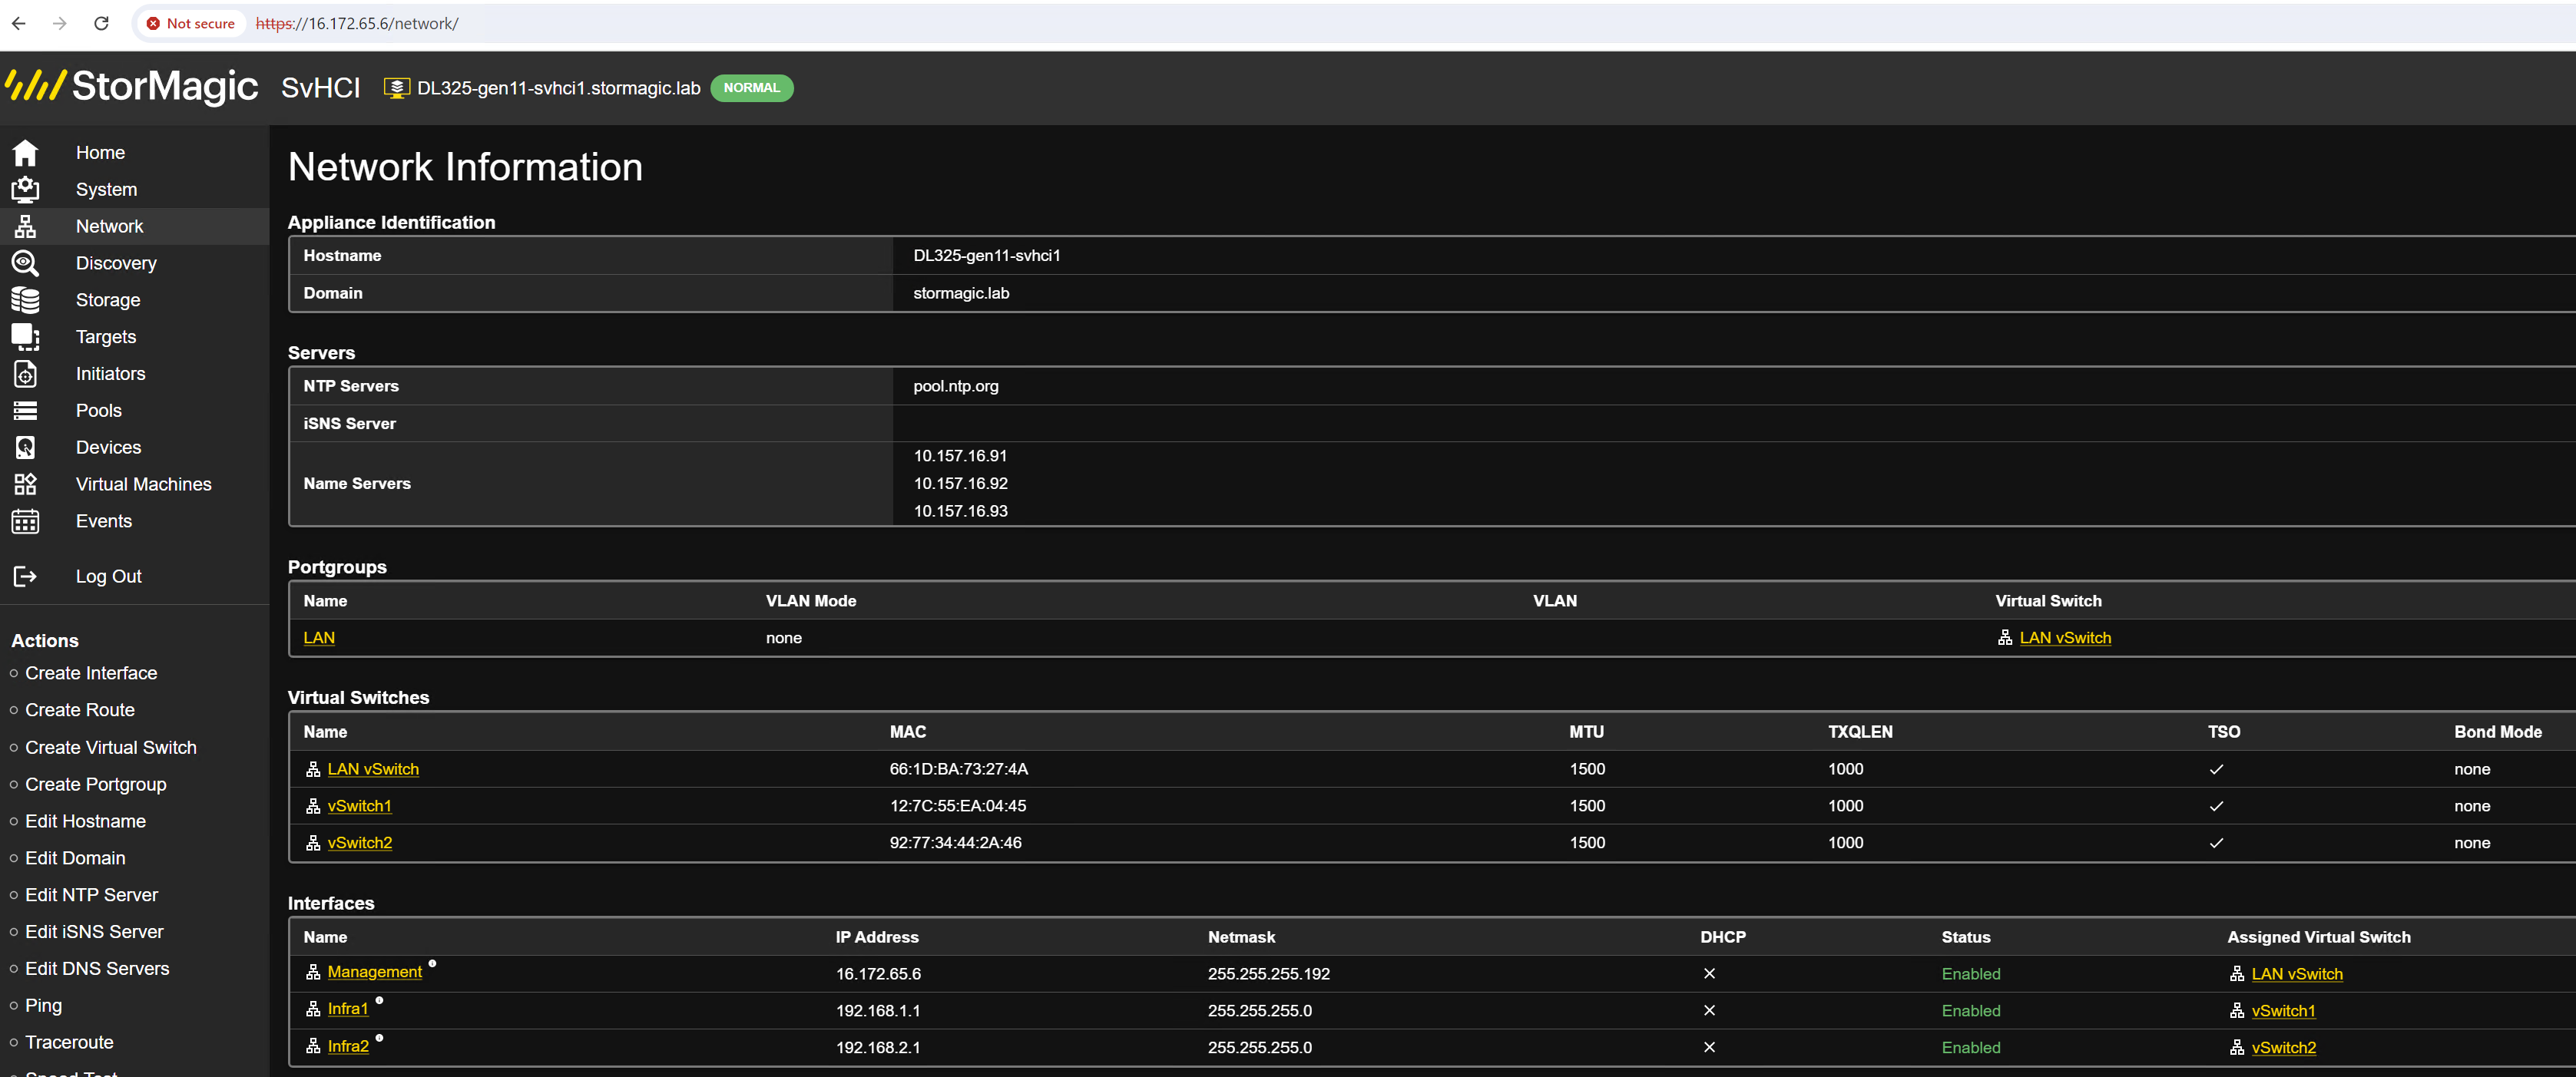Click the NORMAL status badge
The height and width of the screenshot is (1077, 2576).
(751, 88)
